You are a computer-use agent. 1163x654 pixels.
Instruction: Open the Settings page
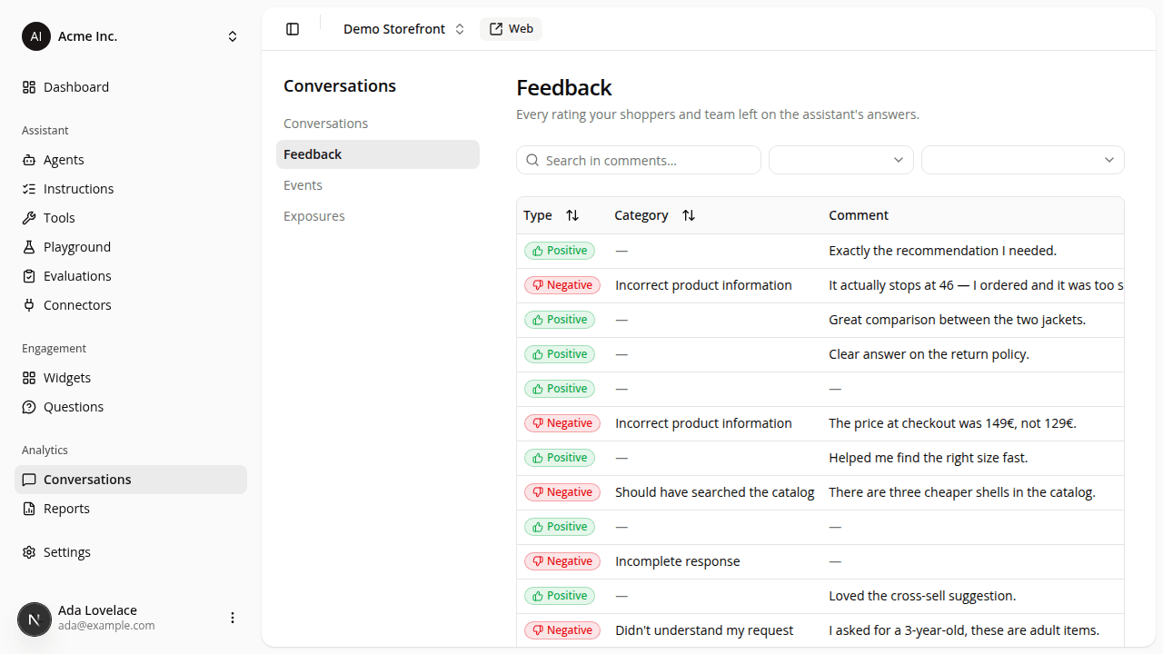pyautogui.click(x=131, y=552)
